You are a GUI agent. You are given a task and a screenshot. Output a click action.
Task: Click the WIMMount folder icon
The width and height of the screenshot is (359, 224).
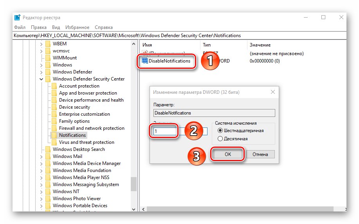tap(48, 58)
